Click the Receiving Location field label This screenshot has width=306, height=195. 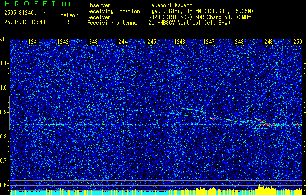click(113, 11)
